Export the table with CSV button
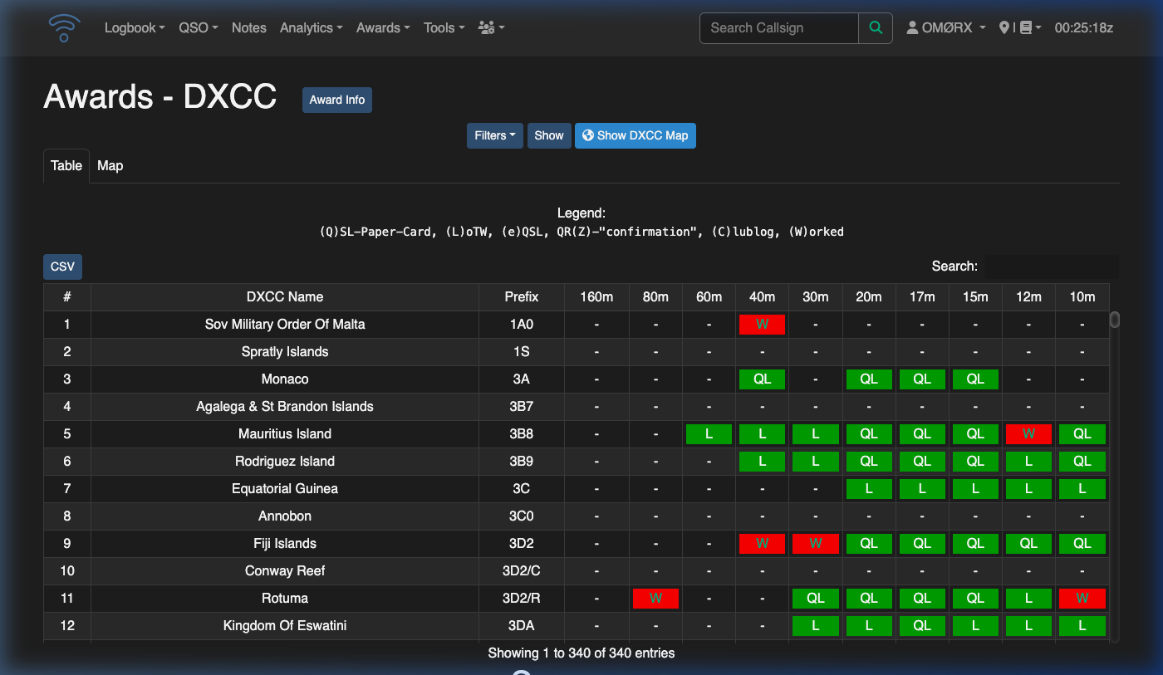This screenshot has width=1163, height=675. pos(62,267)
